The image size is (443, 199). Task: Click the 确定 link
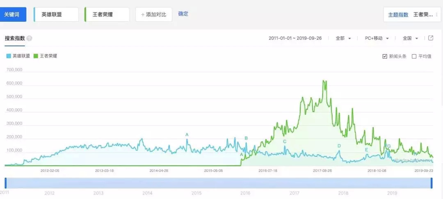[x=183, y=14]
